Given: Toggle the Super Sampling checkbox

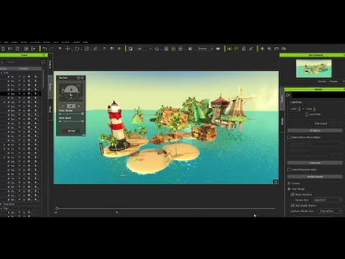Looking at the screenshot, I should 293,194.
